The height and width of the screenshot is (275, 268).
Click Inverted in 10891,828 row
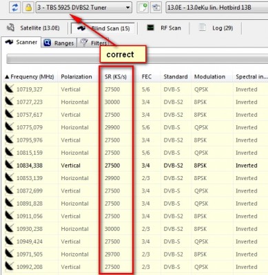point(247,203)
